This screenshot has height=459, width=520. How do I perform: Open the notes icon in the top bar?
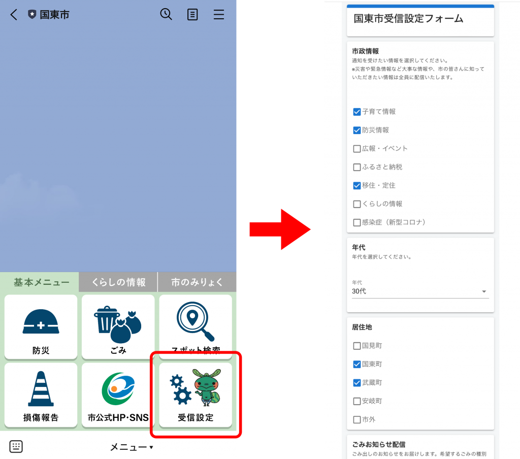[192, 15]
